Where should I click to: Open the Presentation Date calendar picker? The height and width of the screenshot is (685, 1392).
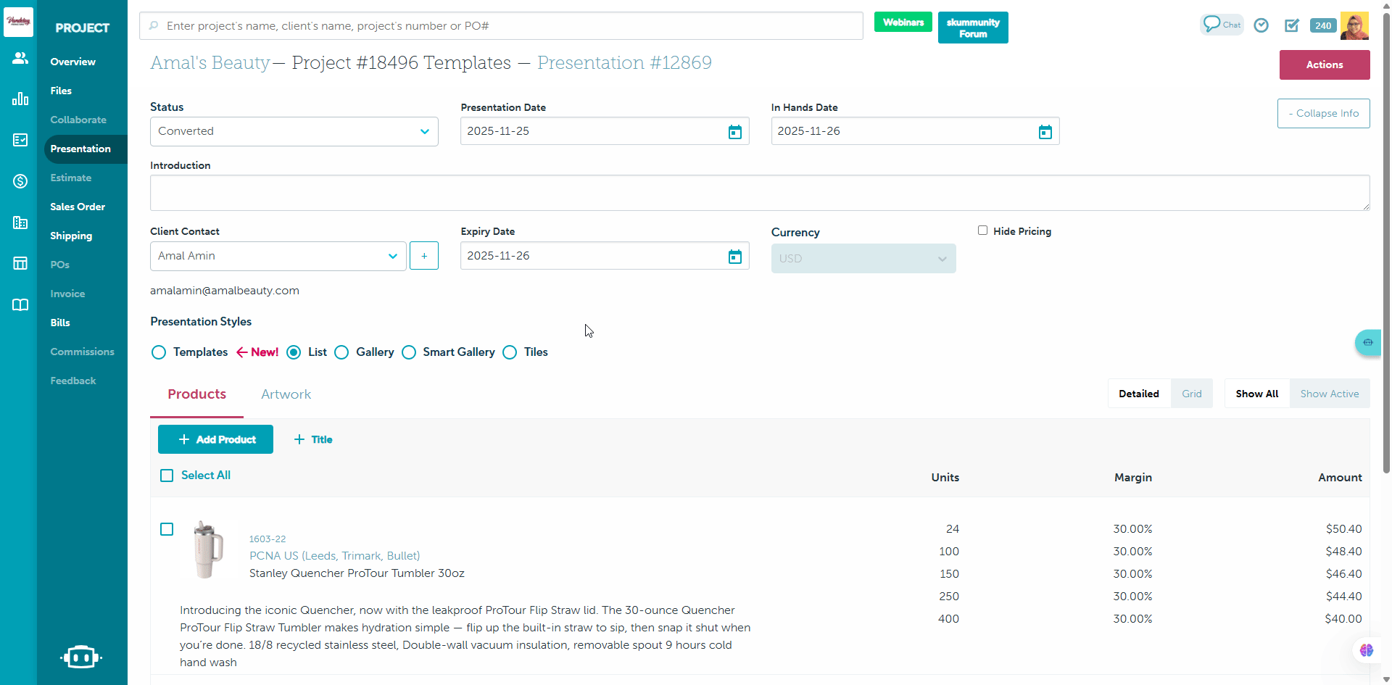pos(734,132)
